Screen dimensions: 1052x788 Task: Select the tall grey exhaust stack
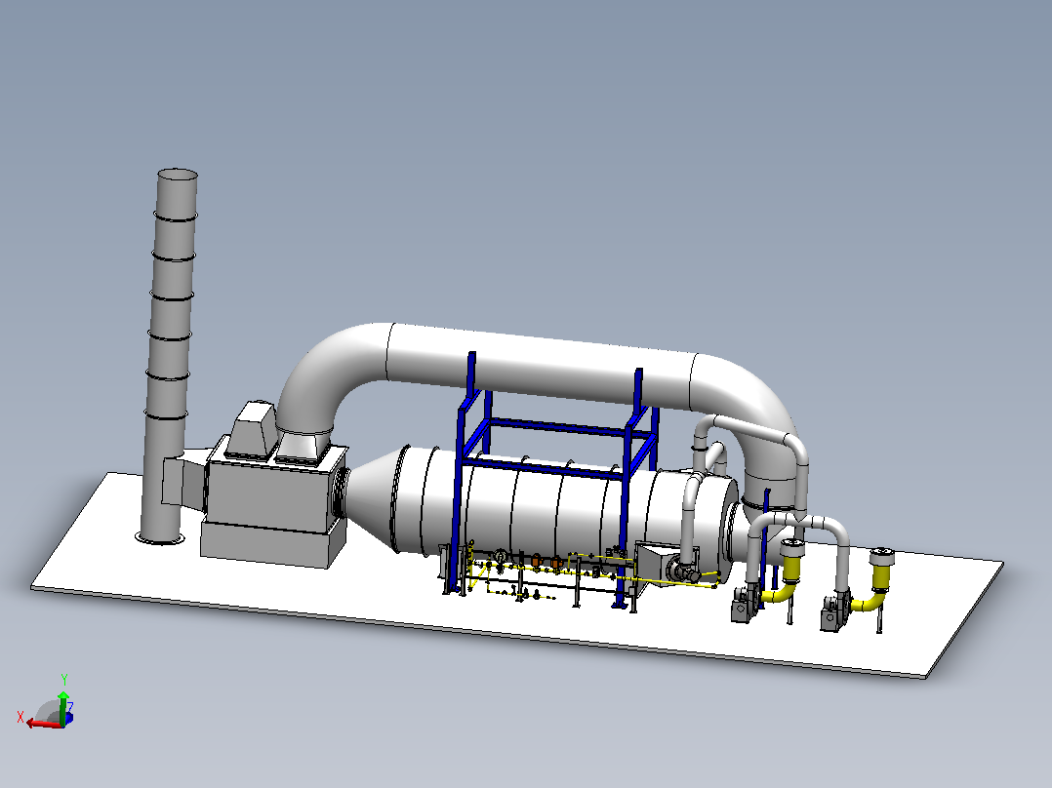(x=168, y=355)
